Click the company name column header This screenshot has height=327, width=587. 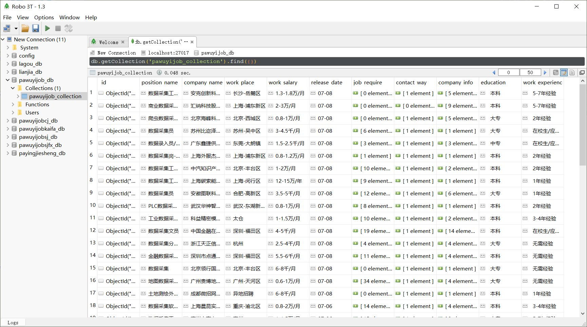click(203, 82)
